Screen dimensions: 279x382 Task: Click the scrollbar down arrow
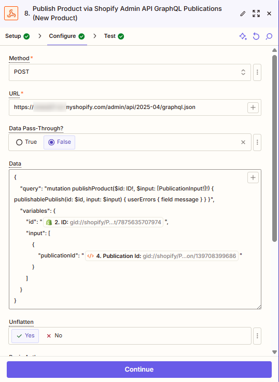click(x=275, y=352)
